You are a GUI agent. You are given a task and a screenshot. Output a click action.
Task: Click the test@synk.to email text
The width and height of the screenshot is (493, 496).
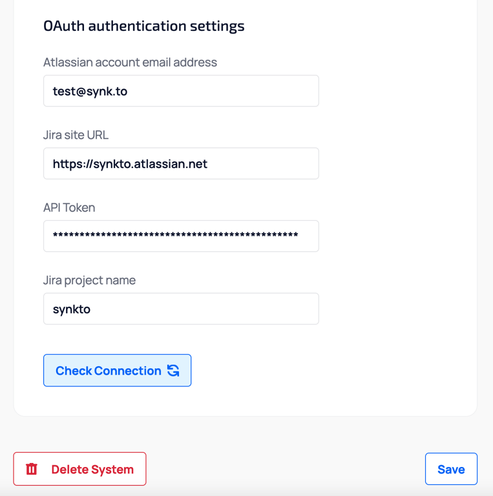tap(90, 91)
